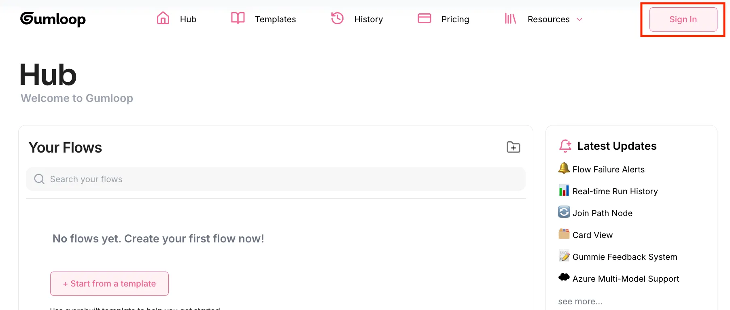Open Real-time Run History update
This screenshot has width=730, height=310.
[615, 191]
